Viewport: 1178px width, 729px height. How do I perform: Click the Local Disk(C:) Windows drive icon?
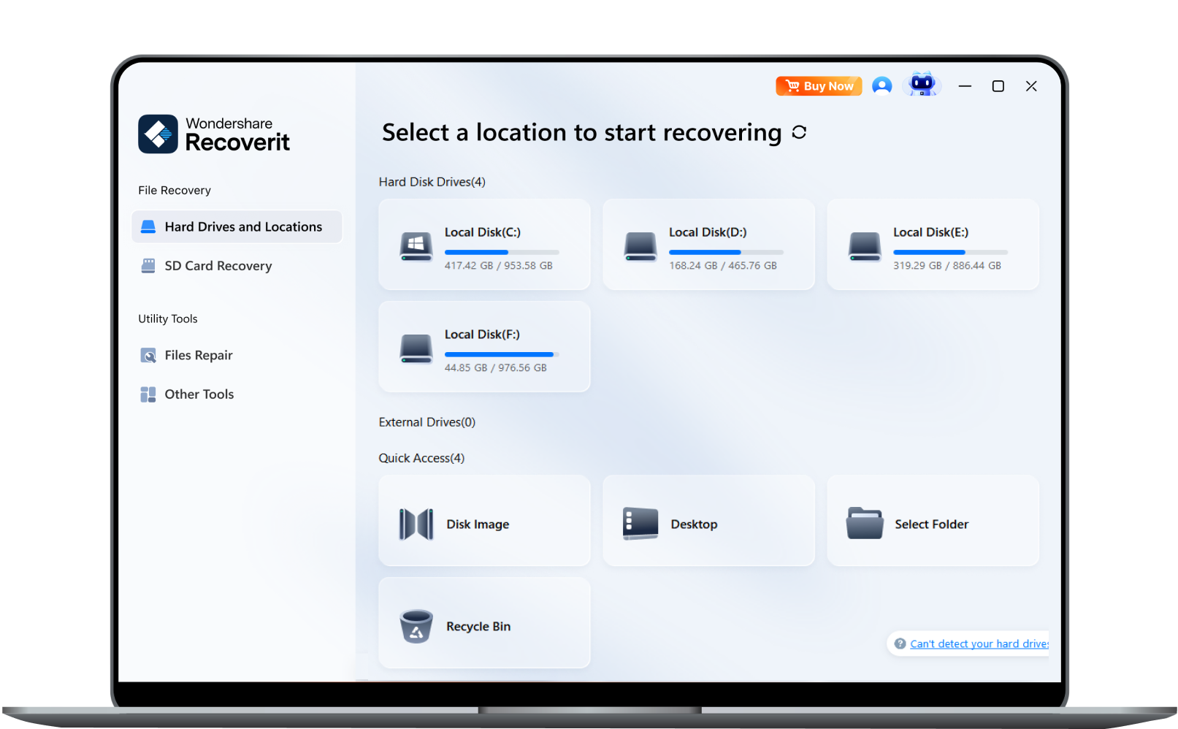tap(416, 247)
